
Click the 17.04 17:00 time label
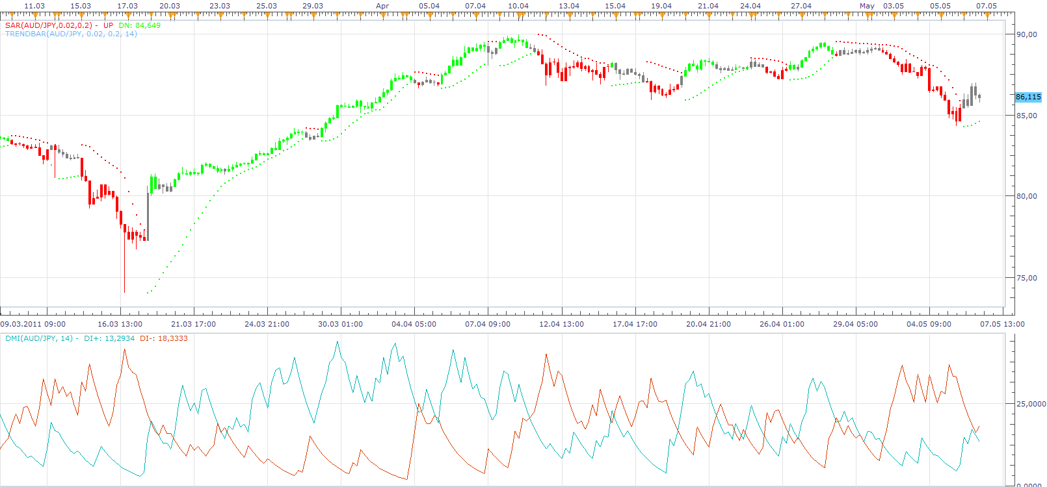(x=635, y=324)
